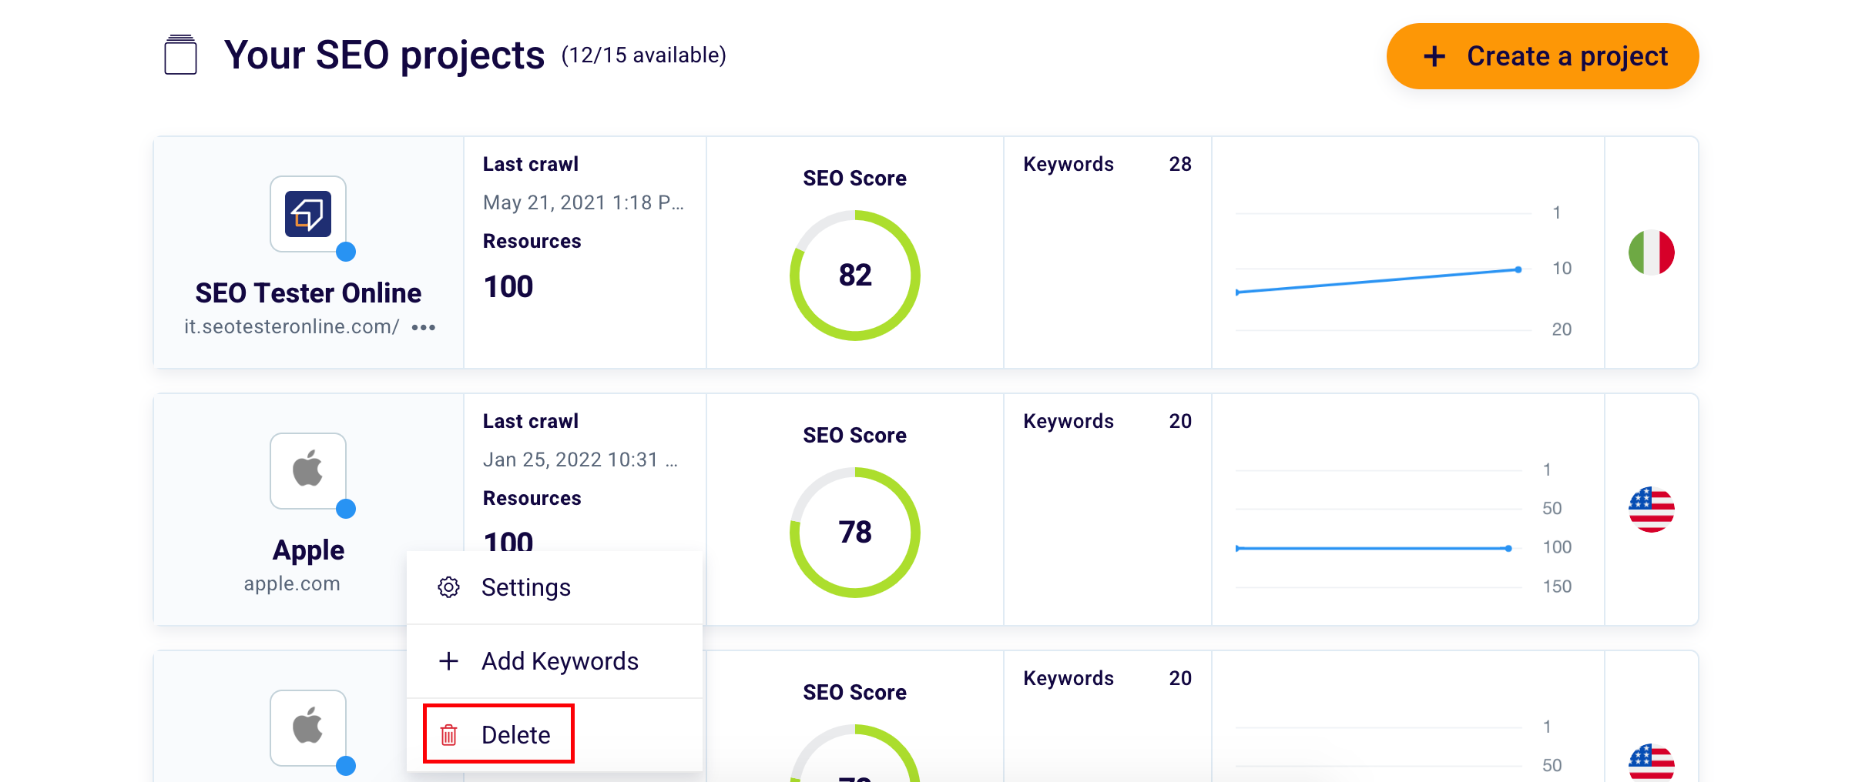Click the SEO score 82 gauge
The image size is (1872, 782).
pyautogui.click(x=854, y=276)
